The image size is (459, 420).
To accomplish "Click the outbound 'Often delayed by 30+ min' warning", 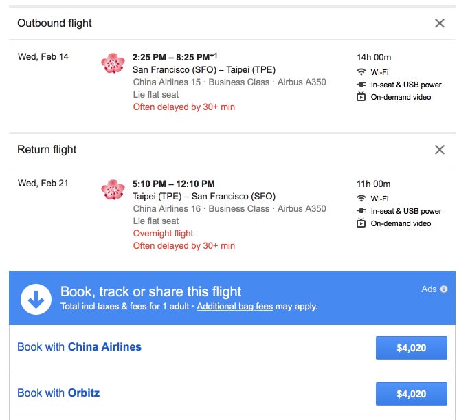I will pos(183,107).
